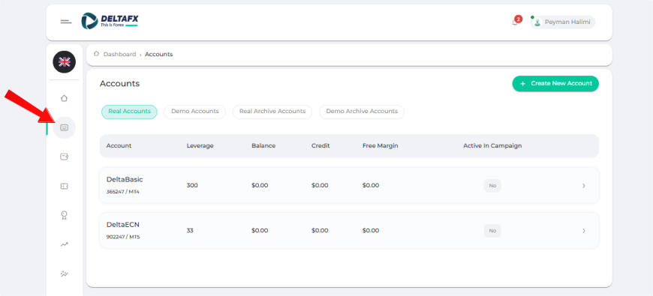Click the DeltaFX logo
The height and width of the screenshot is (296, 653).
pos(110,21)
